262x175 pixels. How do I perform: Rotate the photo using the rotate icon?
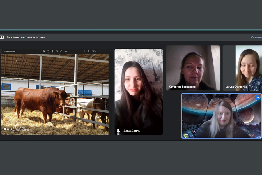coord(48,51)
